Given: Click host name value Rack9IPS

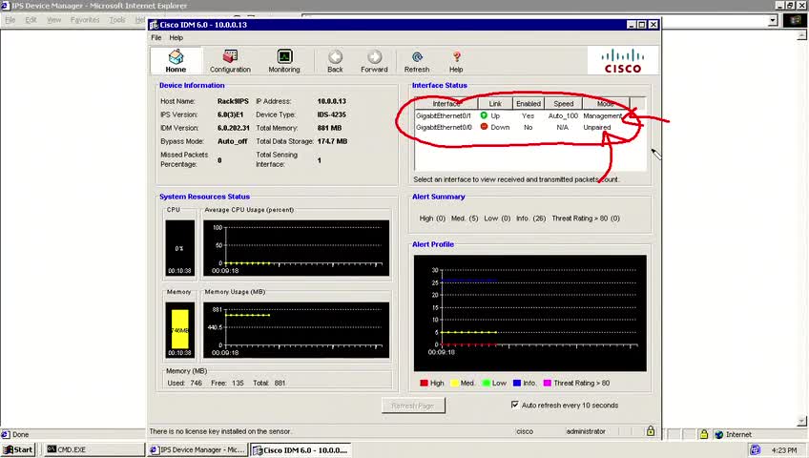Looking at the screenshot, I should (x=233, y=101).
